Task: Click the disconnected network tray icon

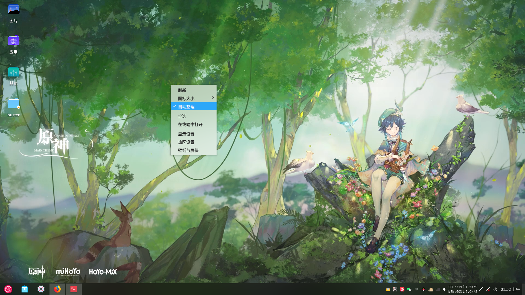Action: click(x=488, y=289)
